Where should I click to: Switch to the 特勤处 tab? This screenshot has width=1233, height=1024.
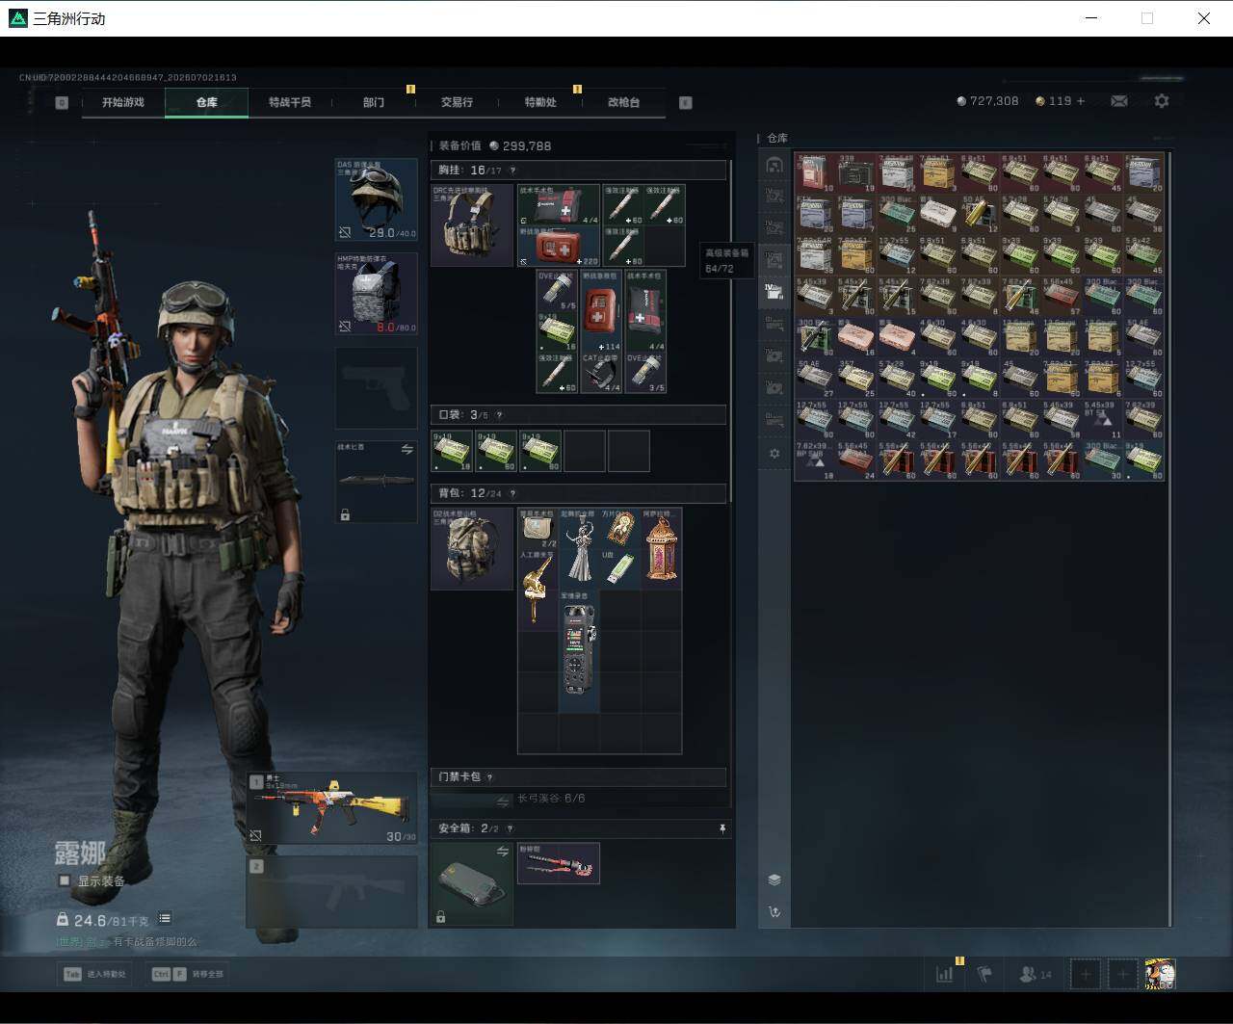tap(540, 102)
